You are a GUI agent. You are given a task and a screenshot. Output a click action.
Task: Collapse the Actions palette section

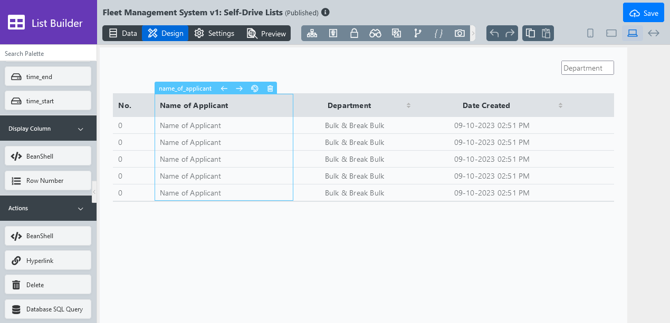[x=81, y=209]
